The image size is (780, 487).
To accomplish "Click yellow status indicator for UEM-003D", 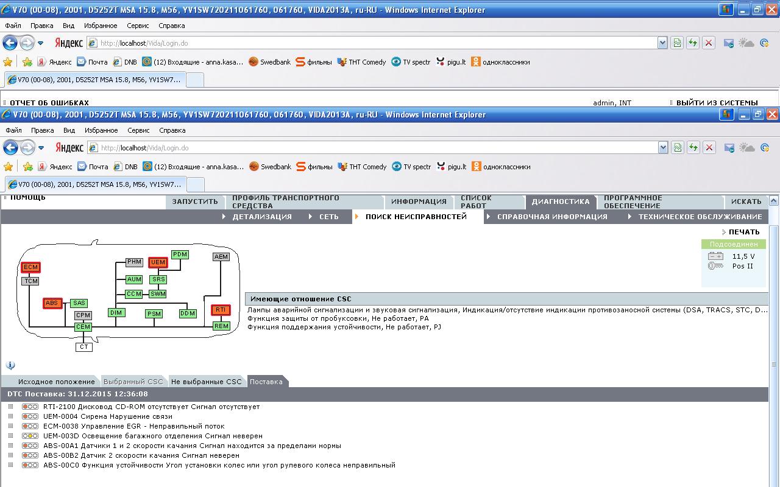I will (x=30, y=436).
